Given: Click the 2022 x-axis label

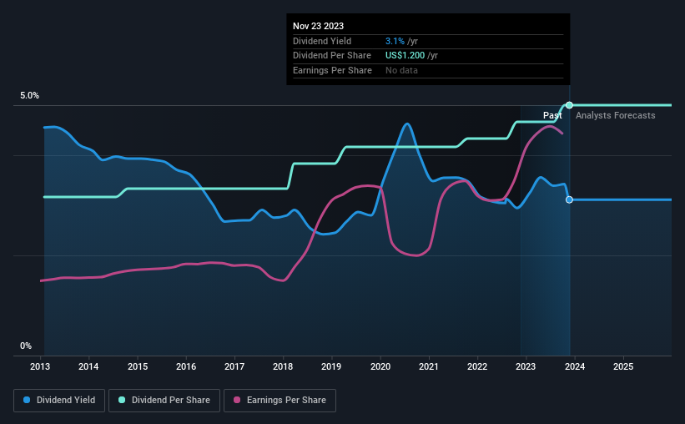Looking at the screenshot, I should click(477, 366).
